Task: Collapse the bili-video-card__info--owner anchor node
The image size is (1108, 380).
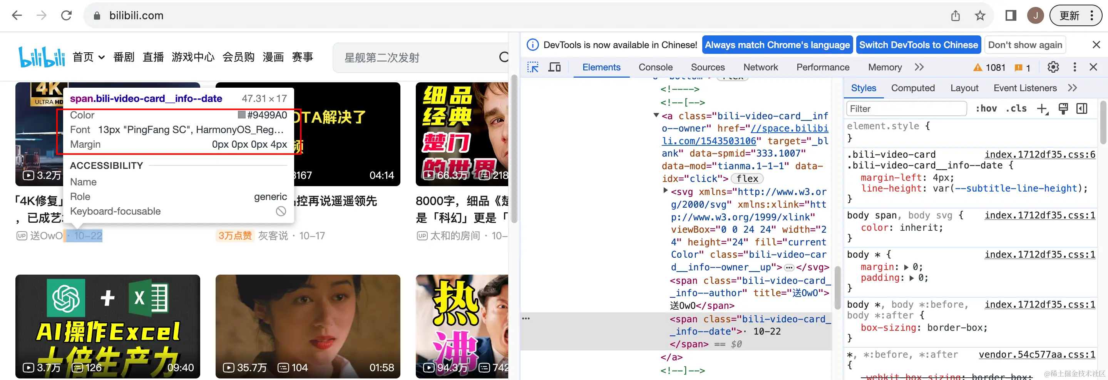Action: 656,115
